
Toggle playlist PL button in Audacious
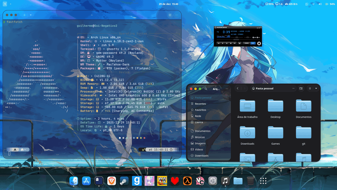(x=258, y=37)
